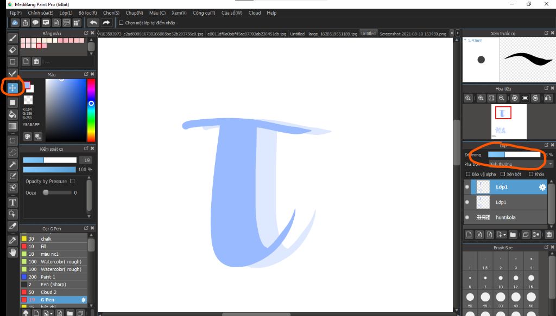Toggle visibility of the unselected Lớp1 layer
The width and height of the screenshot is (556, 316).
467,202
